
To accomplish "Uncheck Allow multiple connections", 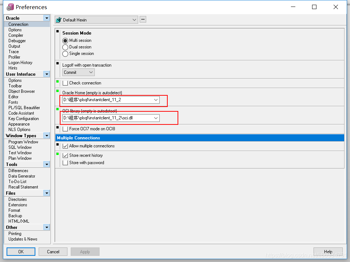I will [65, 146].
